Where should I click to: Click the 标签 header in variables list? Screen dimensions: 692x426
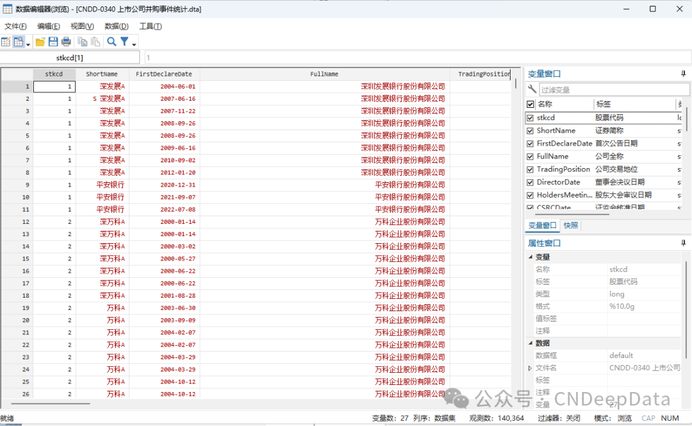[604, 105]
